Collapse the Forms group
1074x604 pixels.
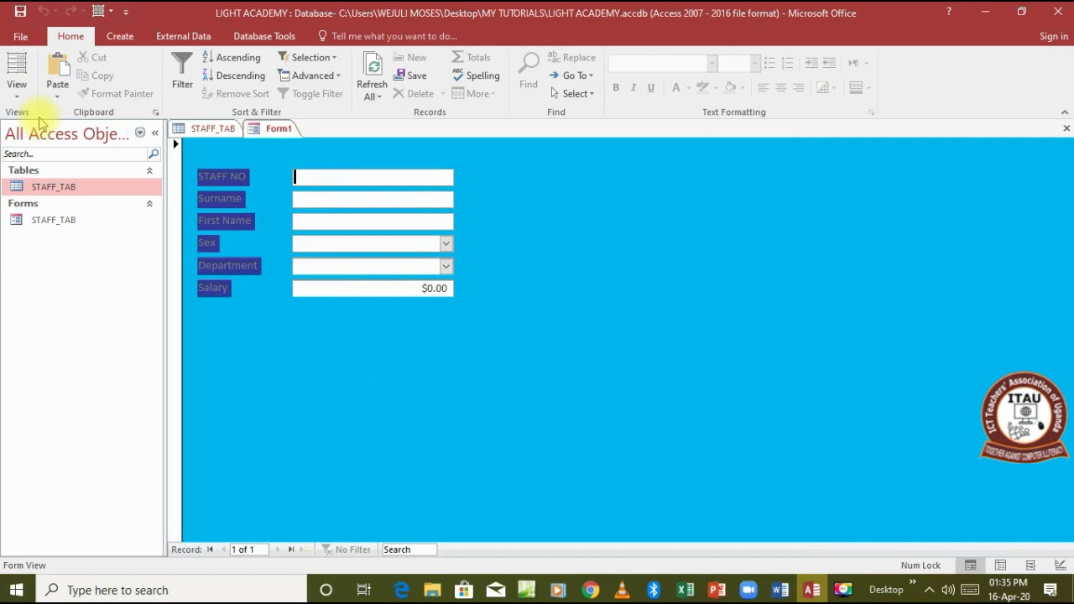click(149, 204)
